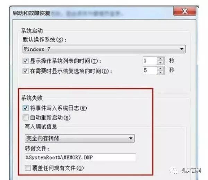
Task: Click the 转储文件 path field
Action: point(80,158)
